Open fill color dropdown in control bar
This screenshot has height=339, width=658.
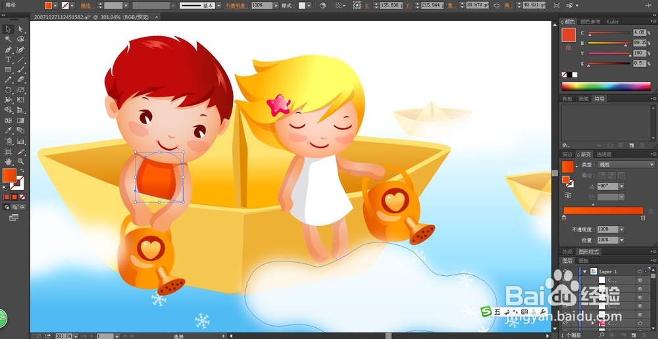click(x=55, y=5)
